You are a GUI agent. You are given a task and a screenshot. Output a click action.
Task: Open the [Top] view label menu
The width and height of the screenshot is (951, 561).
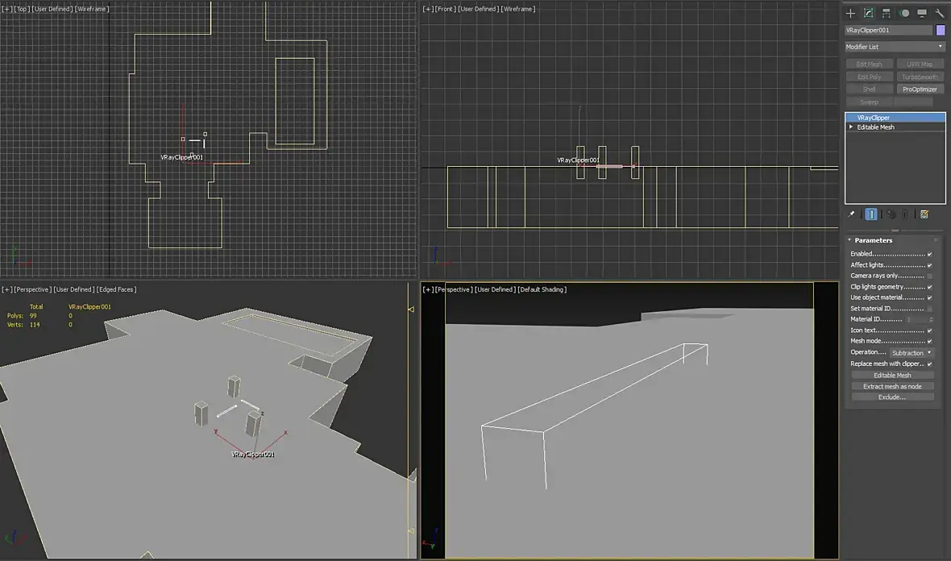click(x=22, y=9)
